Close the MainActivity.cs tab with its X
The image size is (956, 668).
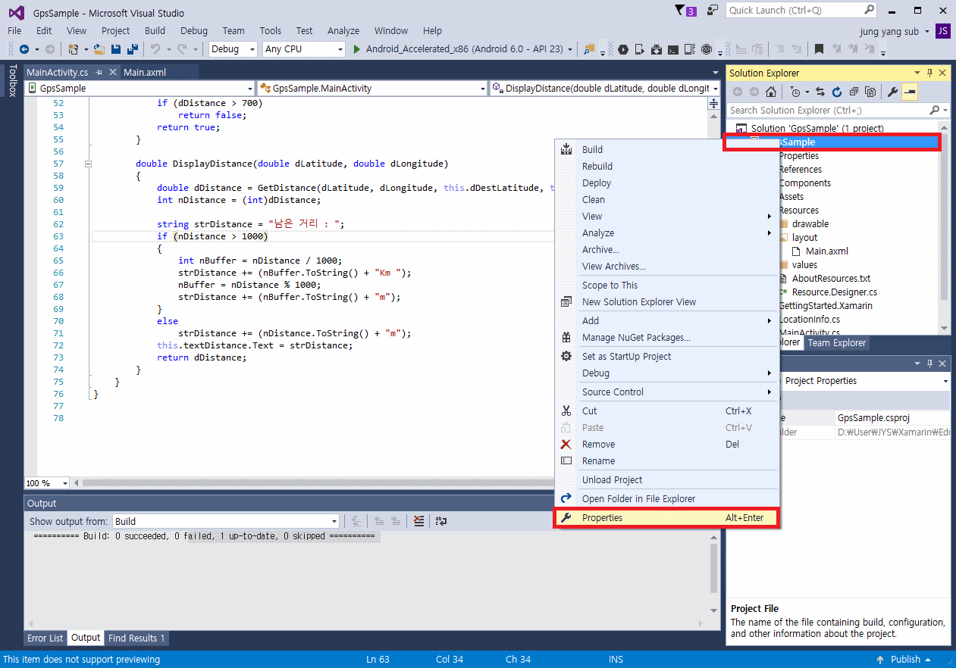(x=113, y=73)
